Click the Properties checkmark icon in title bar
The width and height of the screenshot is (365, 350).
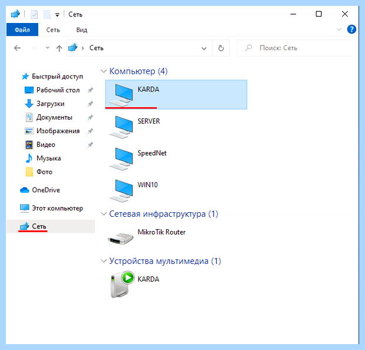[34, 15]
